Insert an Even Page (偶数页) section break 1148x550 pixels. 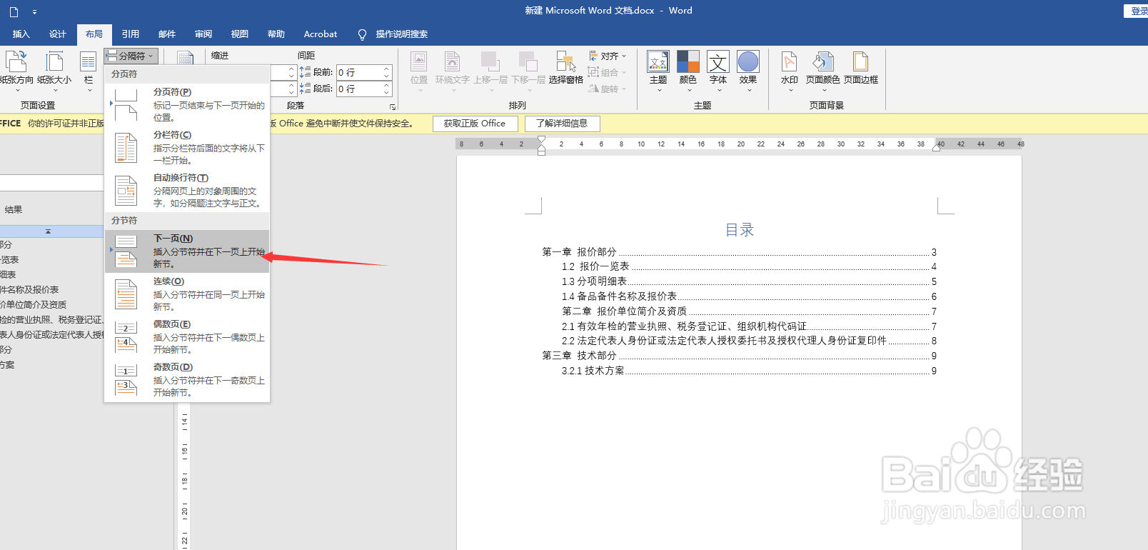187,336
